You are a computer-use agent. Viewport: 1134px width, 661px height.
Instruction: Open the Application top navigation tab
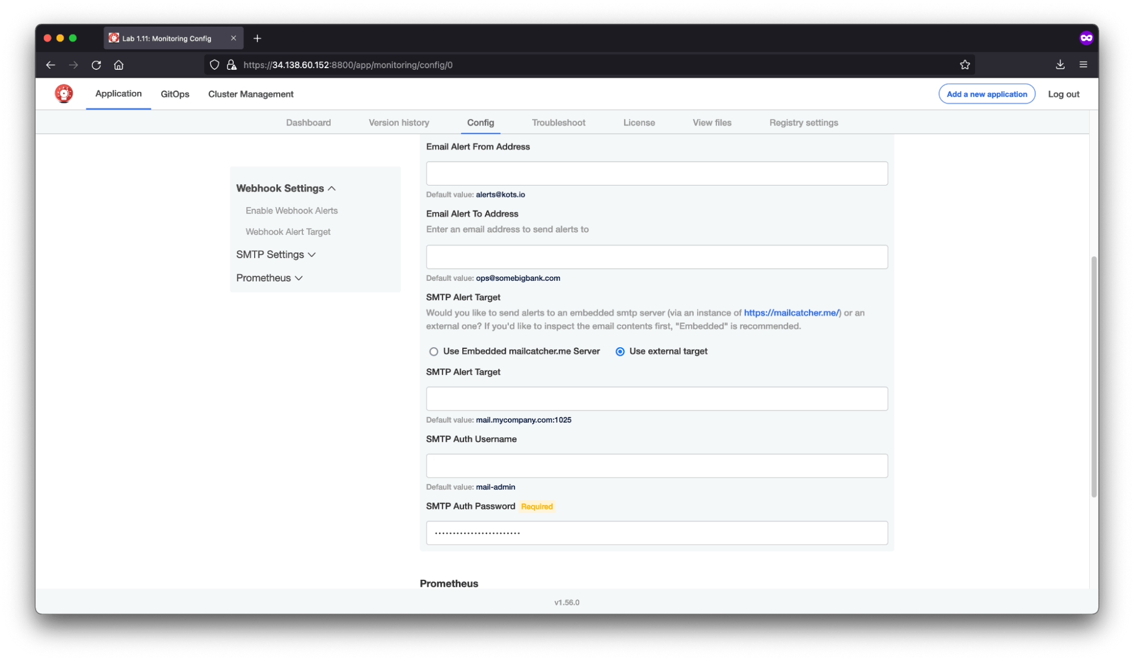pyautogui.click(x=119, y=94)
